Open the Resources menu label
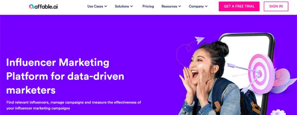This screenshot has width=297, height=115. [169, 6]
